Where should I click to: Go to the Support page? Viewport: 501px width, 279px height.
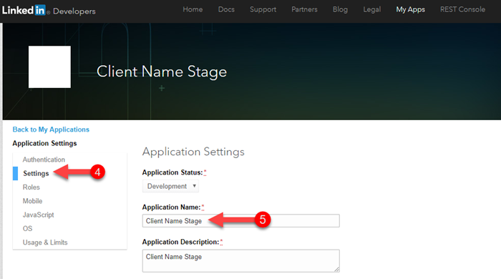pos(263,9)
